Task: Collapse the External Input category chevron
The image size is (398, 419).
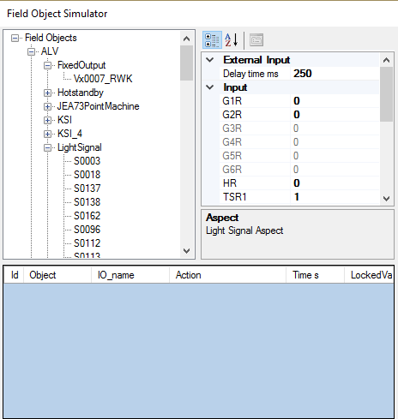Action: point(210,60)
